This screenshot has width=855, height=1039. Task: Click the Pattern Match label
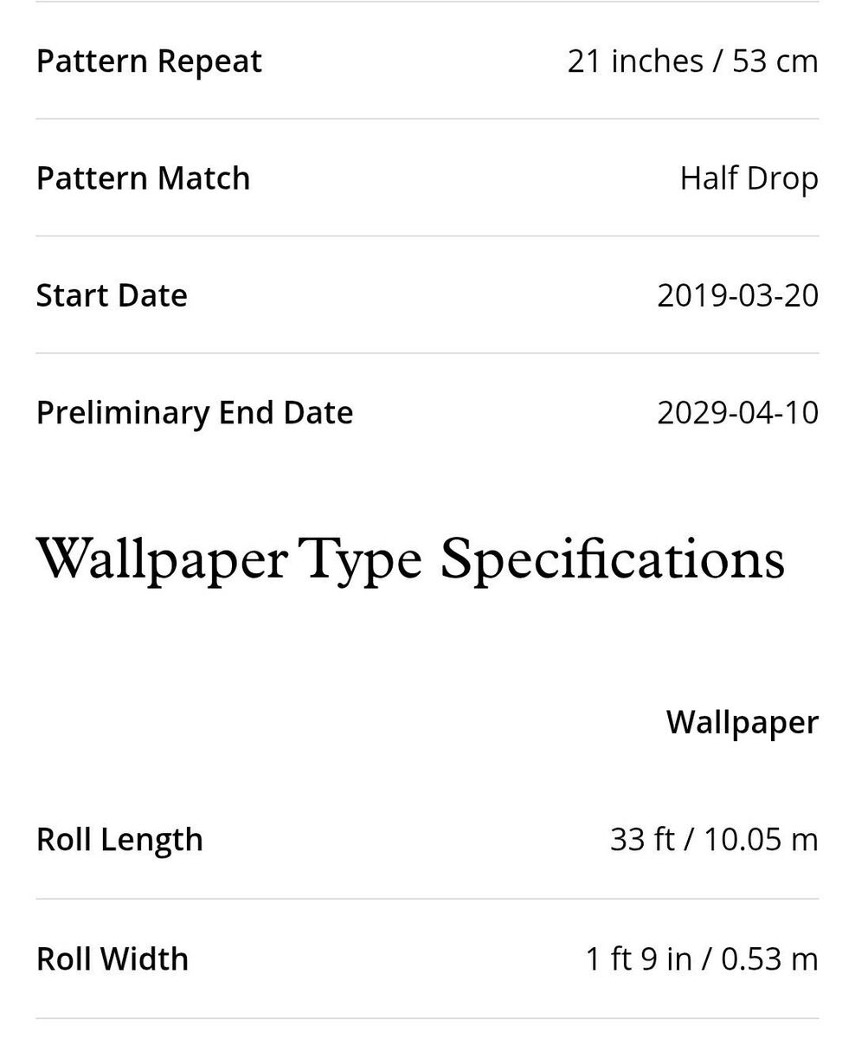143,178
